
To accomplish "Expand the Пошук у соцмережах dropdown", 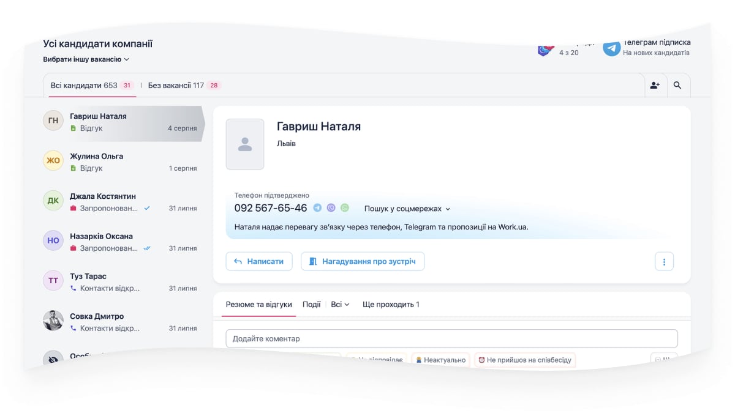I will [407, 209].
